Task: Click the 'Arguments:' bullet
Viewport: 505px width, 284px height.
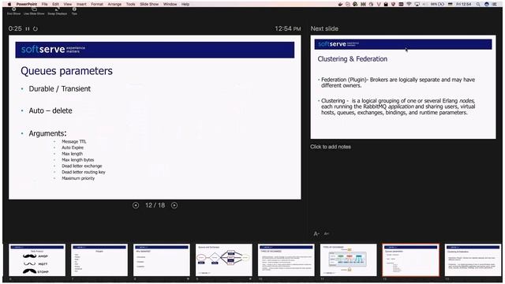Action: [47, 133]
